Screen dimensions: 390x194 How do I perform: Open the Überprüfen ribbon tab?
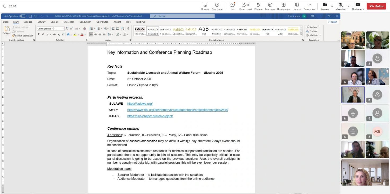(x=102, y=22)
